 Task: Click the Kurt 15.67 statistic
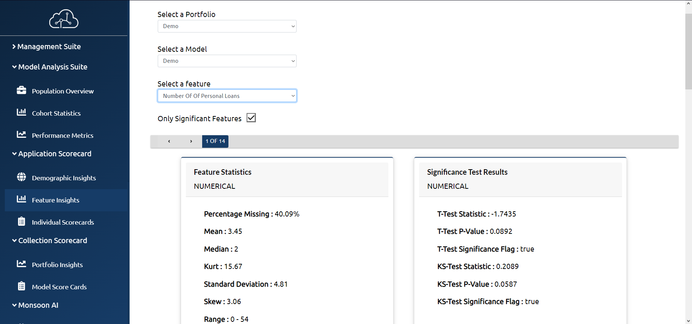223,266
